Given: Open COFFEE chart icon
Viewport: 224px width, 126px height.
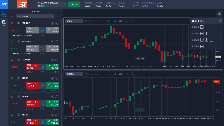Looking at the screenshot, I should [x=57, y=42].
